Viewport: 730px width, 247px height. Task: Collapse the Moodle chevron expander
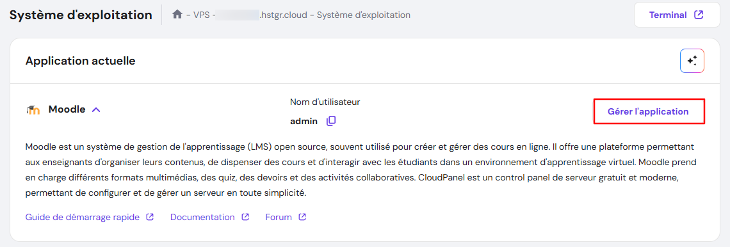tap(96, 110)
